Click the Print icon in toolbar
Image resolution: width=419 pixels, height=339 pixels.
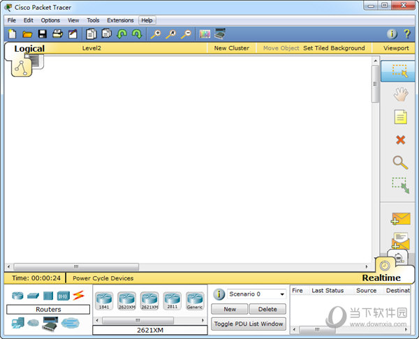coord(57,34)
